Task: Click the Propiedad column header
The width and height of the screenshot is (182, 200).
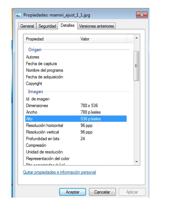Action: (51, 39)
